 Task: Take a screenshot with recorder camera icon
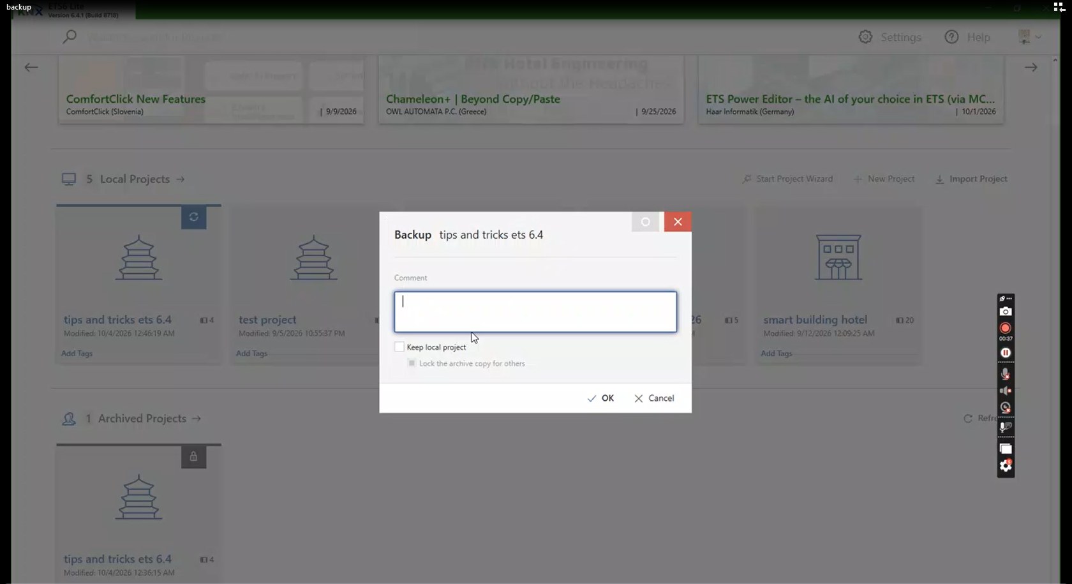(x=1006, y=311)
